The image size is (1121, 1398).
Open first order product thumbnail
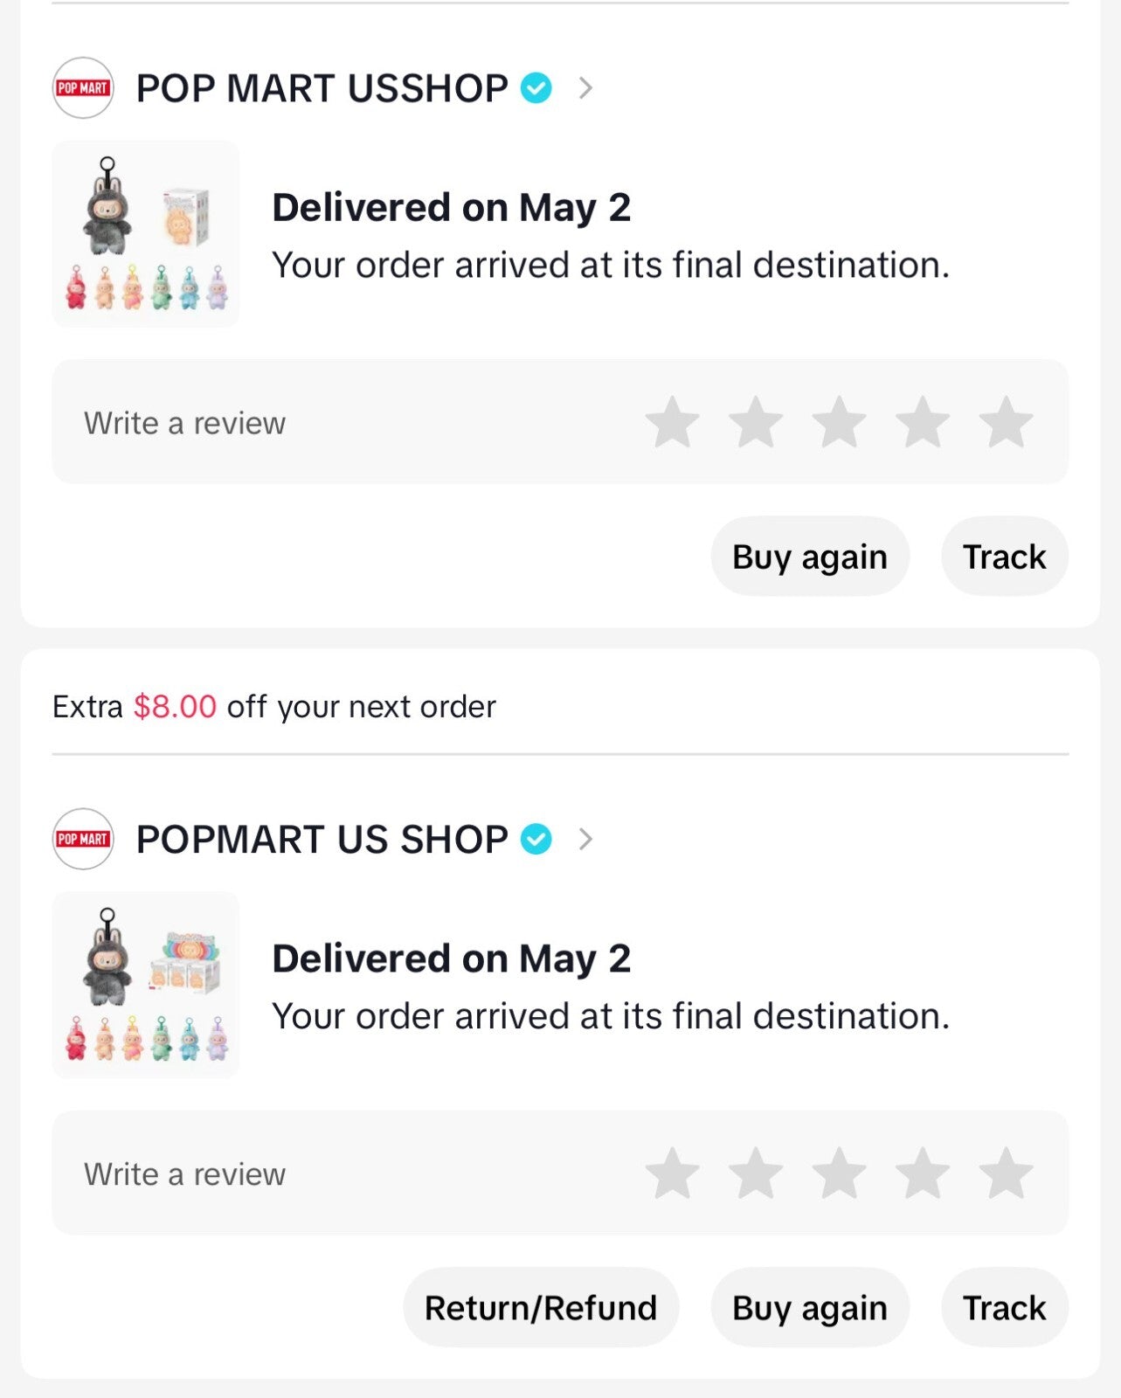click(x=146, y=234)
